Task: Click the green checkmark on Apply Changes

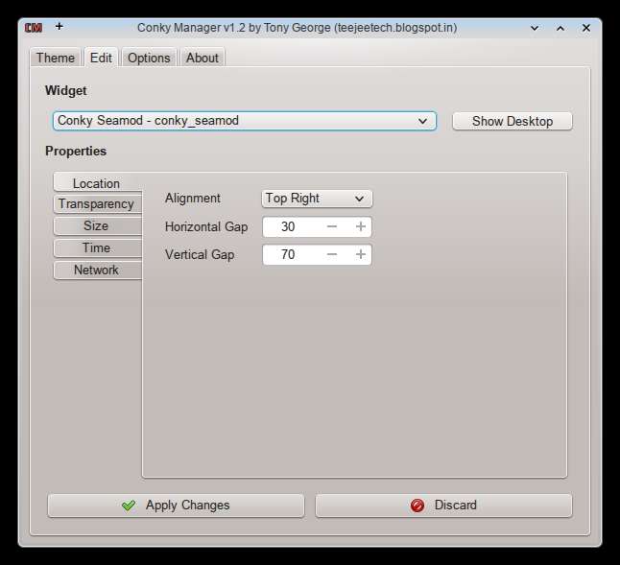Action: 129,506
